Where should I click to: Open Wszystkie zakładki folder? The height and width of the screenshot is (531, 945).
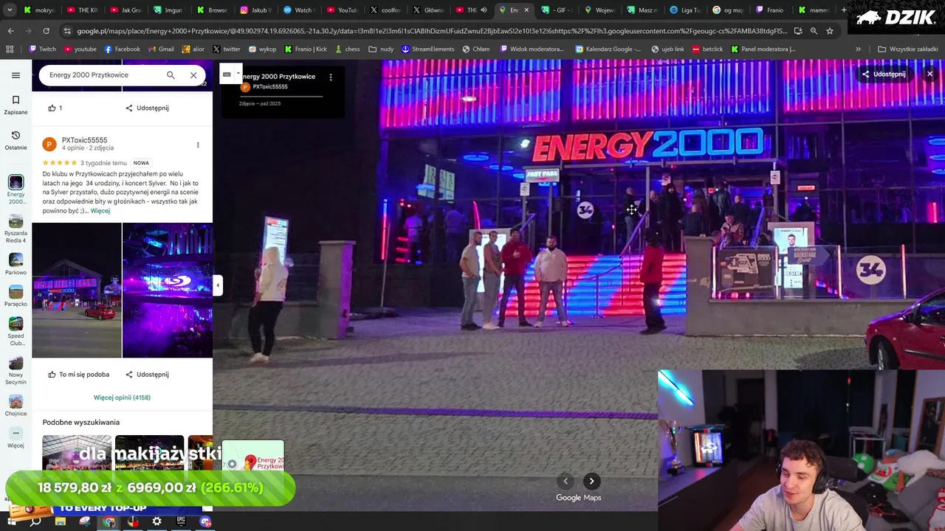tap(907, 49)
